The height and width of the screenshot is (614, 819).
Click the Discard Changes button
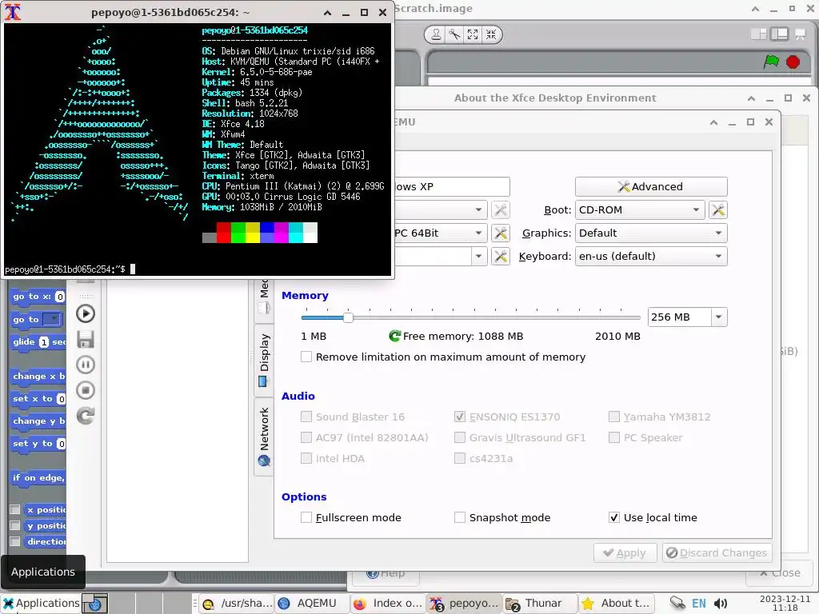coord(717,552)
